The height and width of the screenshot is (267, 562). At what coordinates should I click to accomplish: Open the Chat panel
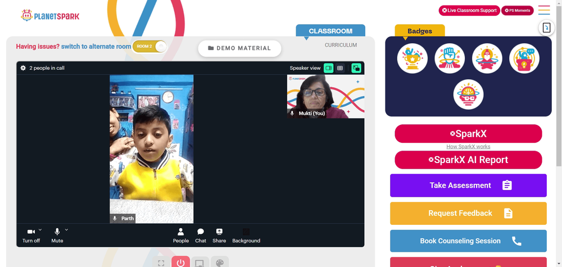(201, 236)
